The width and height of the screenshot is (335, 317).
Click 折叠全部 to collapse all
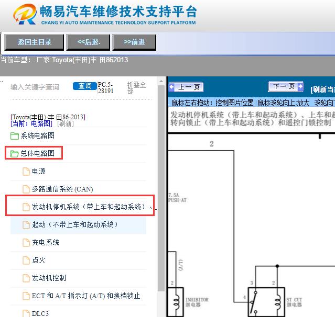[136, 87]
